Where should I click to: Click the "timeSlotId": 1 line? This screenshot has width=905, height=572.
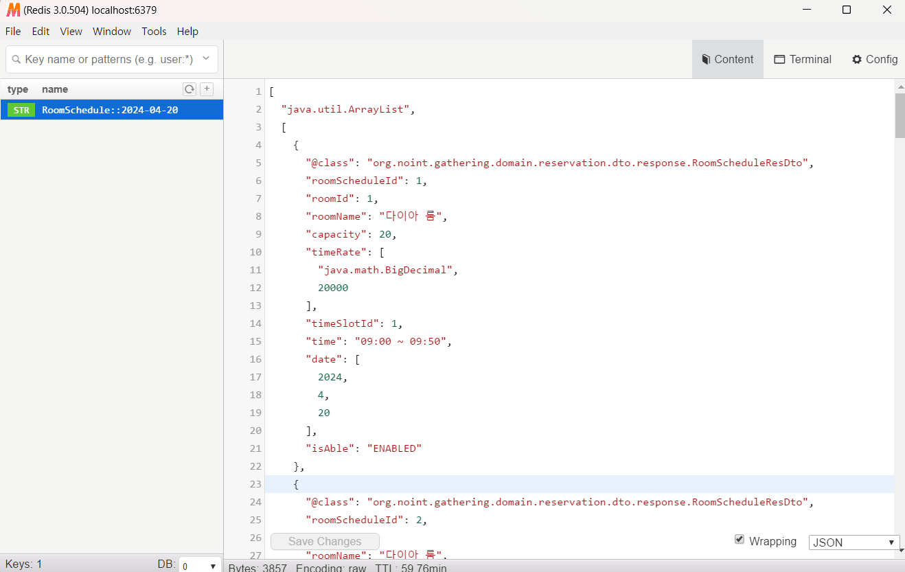(354, 323)
